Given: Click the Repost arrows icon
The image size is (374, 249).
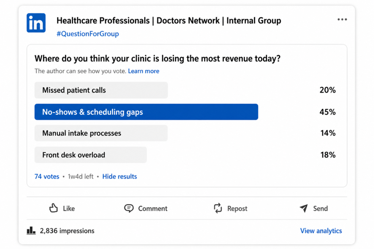Looking at the screenshot, I should [x=218, y=208].
